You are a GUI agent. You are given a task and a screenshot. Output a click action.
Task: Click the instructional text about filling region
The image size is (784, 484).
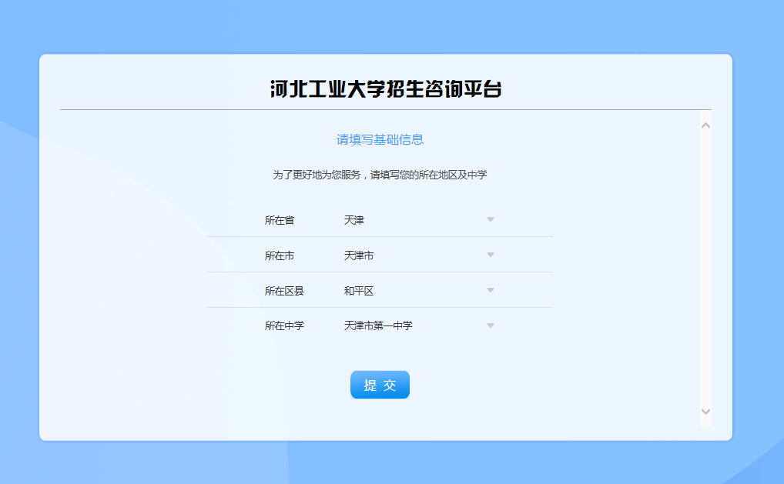tap(379, 175)
